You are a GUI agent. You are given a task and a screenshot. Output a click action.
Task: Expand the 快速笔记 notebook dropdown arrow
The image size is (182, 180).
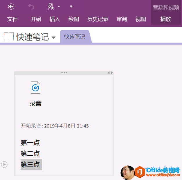tap(53, 38)
